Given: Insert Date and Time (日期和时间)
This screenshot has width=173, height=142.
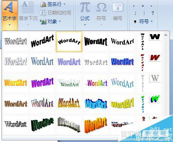Looking at the screenshot, I should coord(56,13).
